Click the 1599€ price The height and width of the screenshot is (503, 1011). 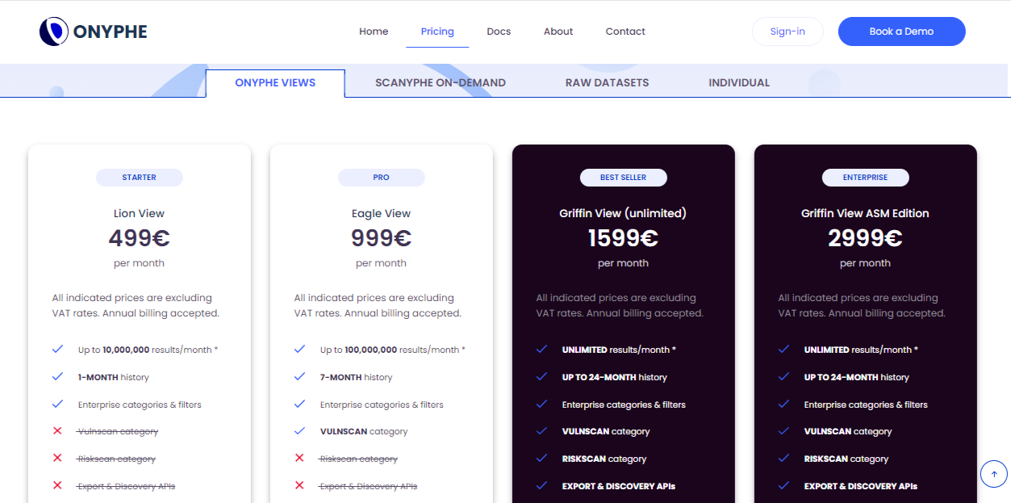click(623, 238)
